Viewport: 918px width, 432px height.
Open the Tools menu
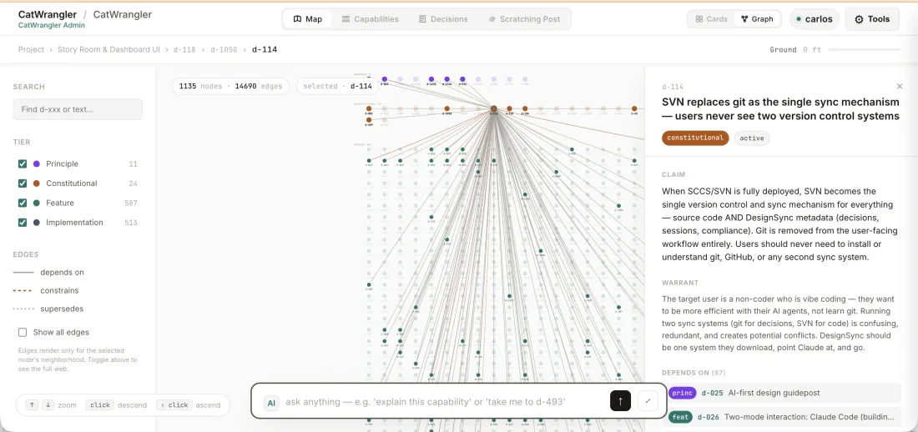point(872,18)
